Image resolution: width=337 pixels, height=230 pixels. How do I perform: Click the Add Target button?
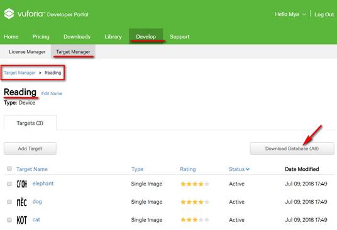pyautogui.click(x=30, y=149)
